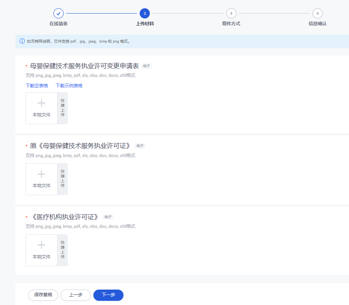Open 快捷上传 for 《医疗机构执业许可证》
Viewport: 349px width, 305px height.
pos(62,250)
